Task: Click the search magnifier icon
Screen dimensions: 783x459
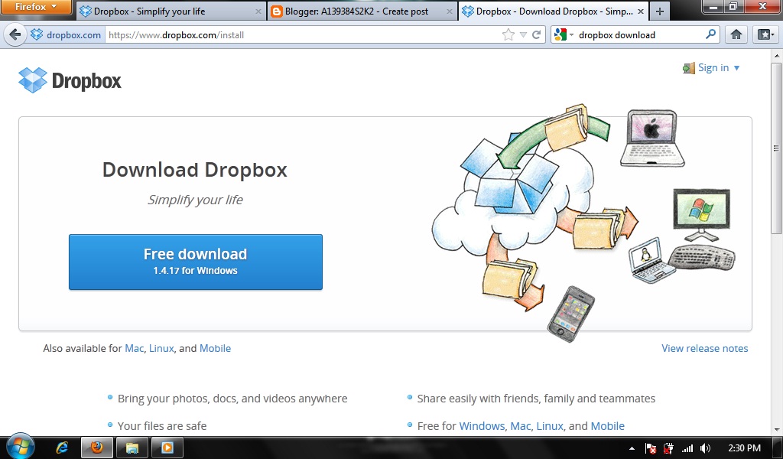Action: (710, 34)
